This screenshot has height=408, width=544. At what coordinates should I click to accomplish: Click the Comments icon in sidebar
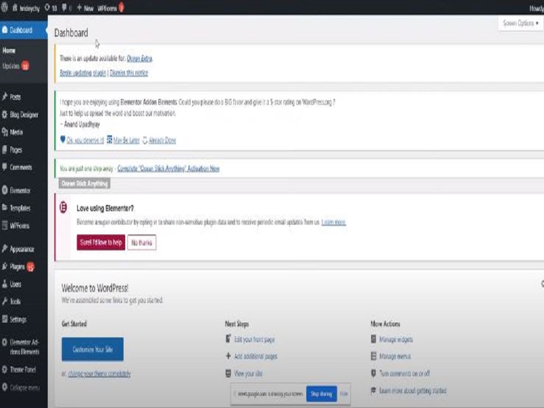click(x=4, y=167)
